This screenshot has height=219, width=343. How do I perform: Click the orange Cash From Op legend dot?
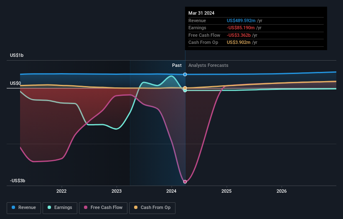[x=136, y=207]
